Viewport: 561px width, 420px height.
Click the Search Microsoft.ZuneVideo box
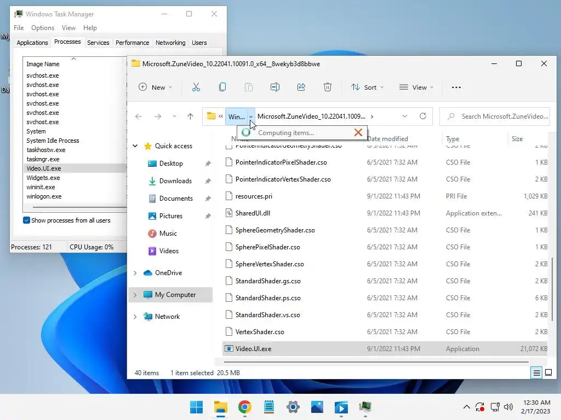tap(495, 116)
